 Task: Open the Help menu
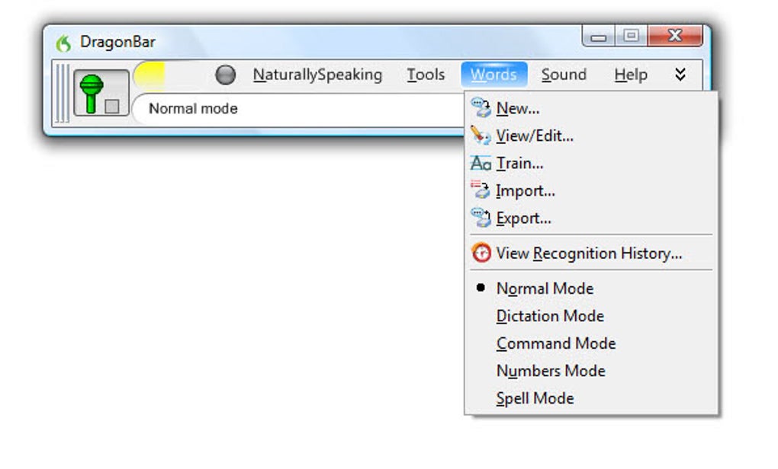tap(631, 75)
